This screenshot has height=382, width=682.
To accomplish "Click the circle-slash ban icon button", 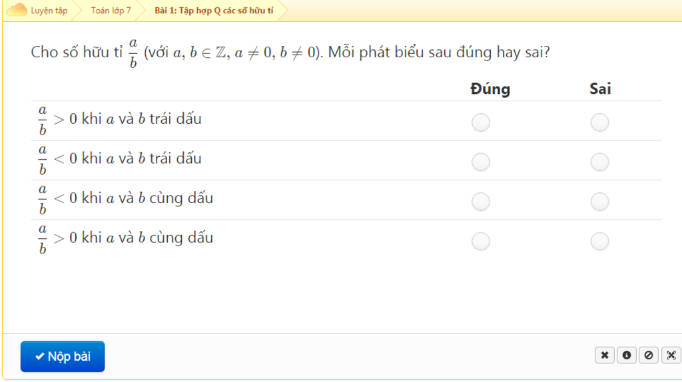I will [649, 355].
